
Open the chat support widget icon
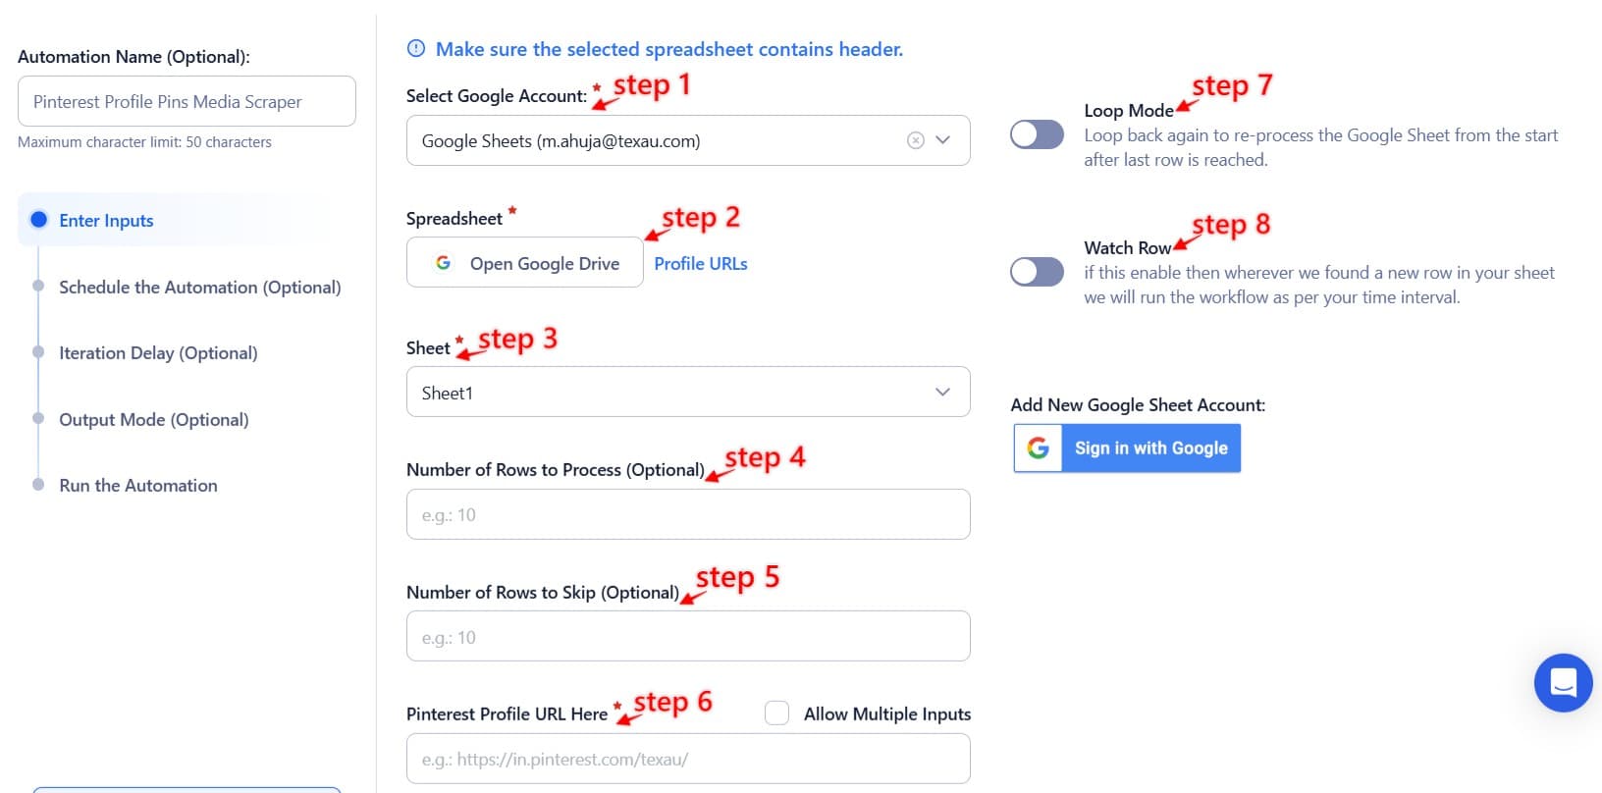1563,683
